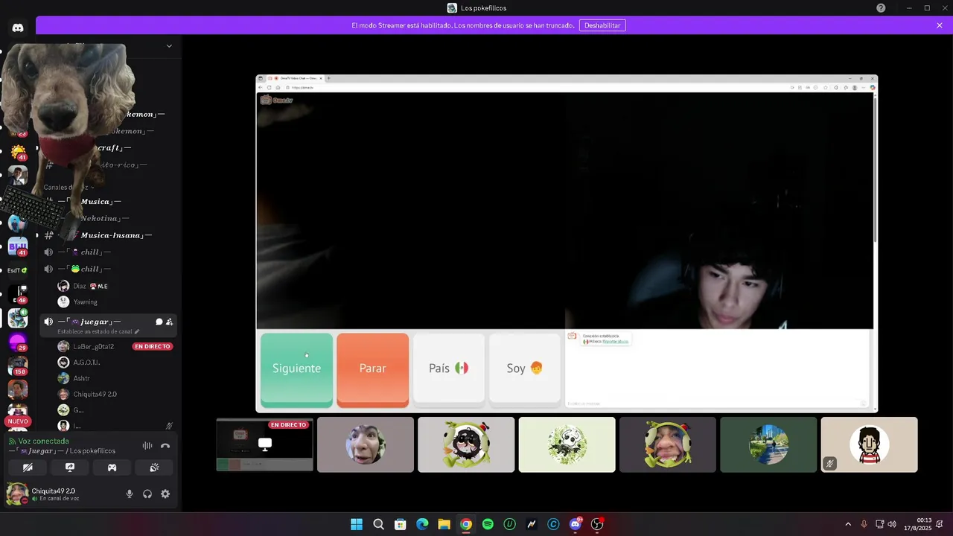Image resolution: width=953 pixels, height=536 pixels.
Task: Collapse the Canales de voz category
Action: click(x=68, y=188)
